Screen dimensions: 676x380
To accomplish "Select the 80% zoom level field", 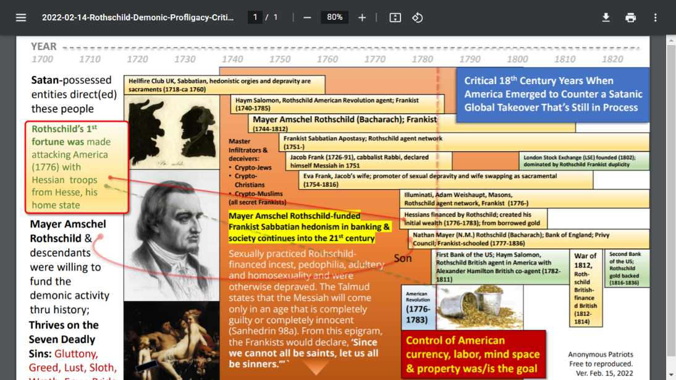I will 334,17.
